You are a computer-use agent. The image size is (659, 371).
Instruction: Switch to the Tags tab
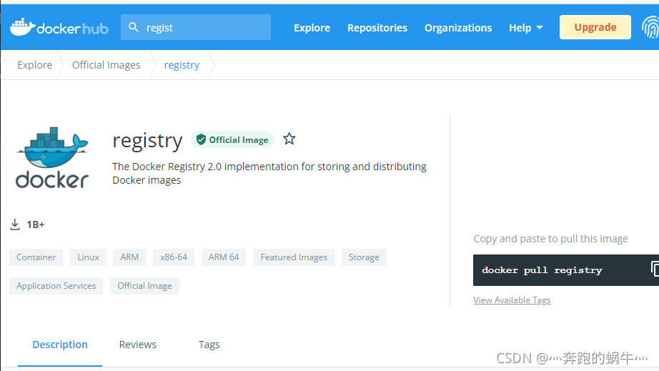[x=209, y=345]
